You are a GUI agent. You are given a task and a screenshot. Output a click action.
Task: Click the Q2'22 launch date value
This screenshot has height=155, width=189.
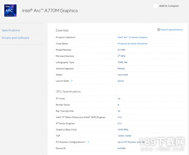click(121, 81)
